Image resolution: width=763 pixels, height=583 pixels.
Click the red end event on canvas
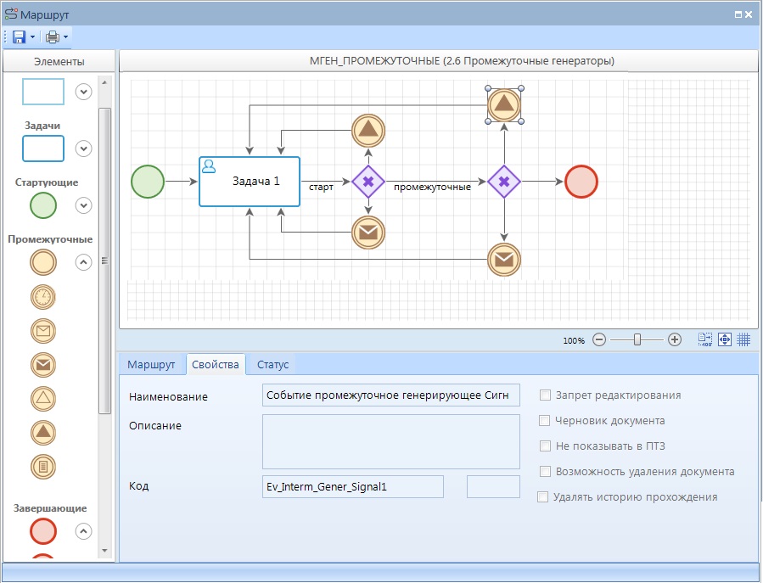click(x=581, y=182)
